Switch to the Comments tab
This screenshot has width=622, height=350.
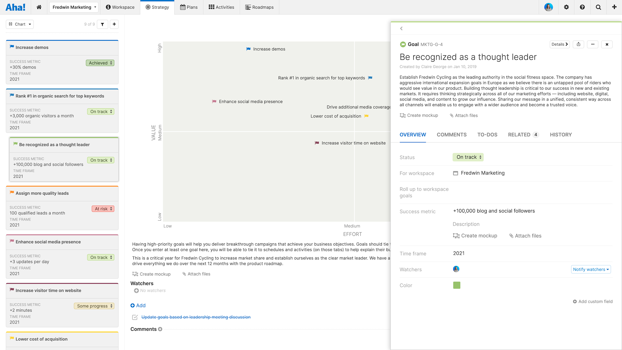tap(452, 135)
